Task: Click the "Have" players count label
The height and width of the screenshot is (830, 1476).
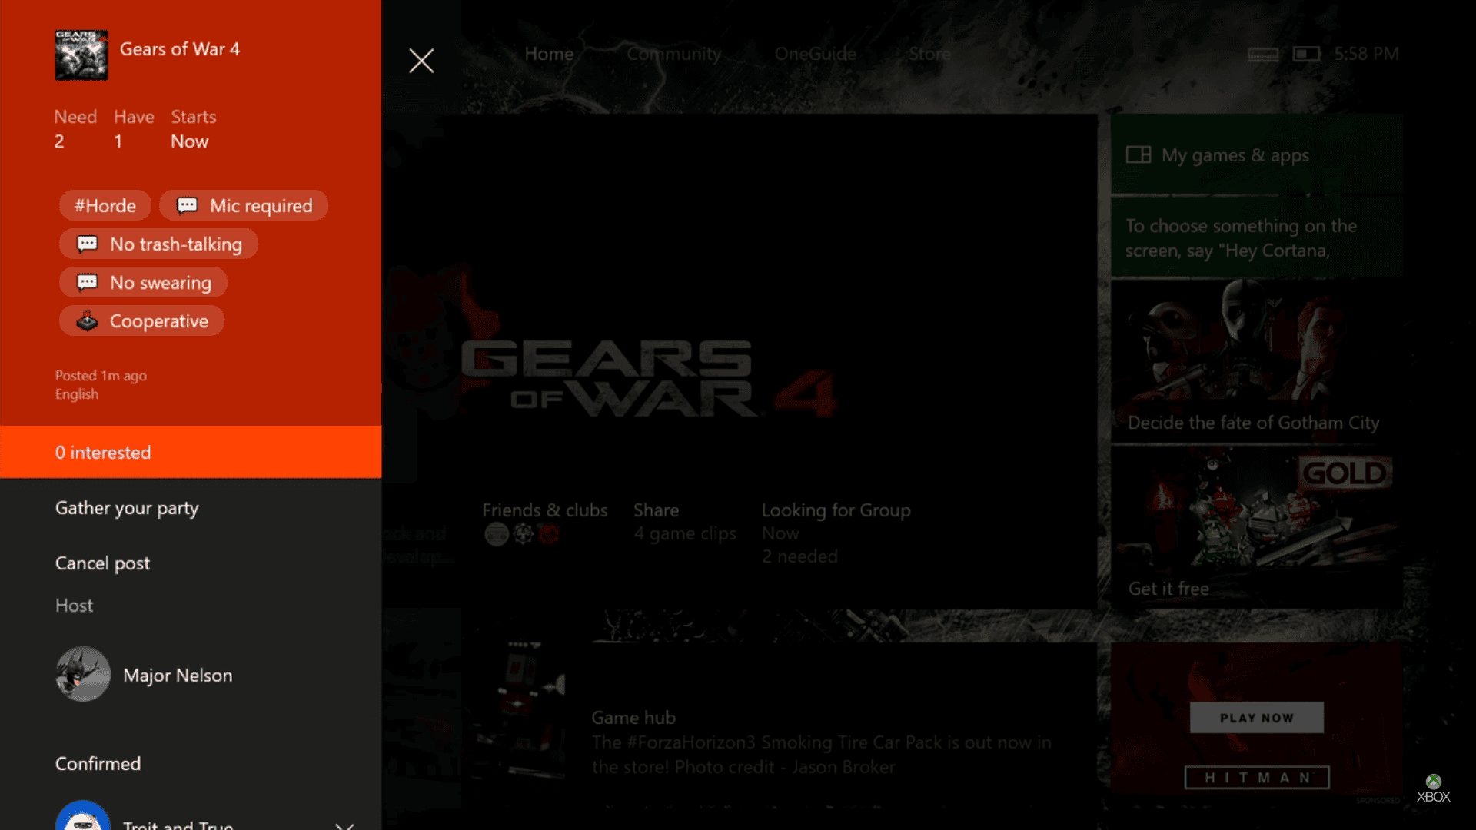Action: coord(134,117)
